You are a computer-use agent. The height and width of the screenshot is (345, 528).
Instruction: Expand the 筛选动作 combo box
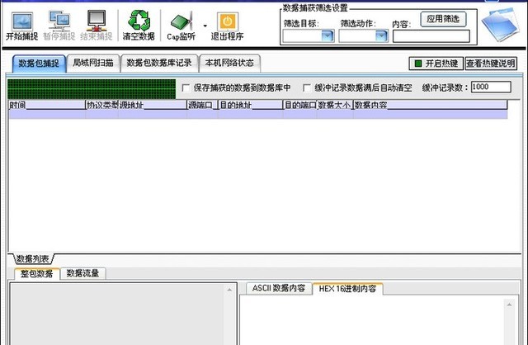click(x=381, y=35)
